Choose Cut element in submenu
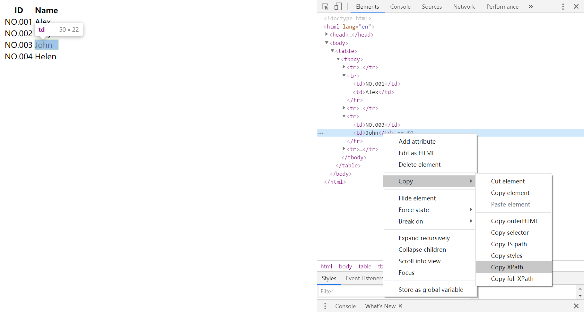 pos(514,181)
